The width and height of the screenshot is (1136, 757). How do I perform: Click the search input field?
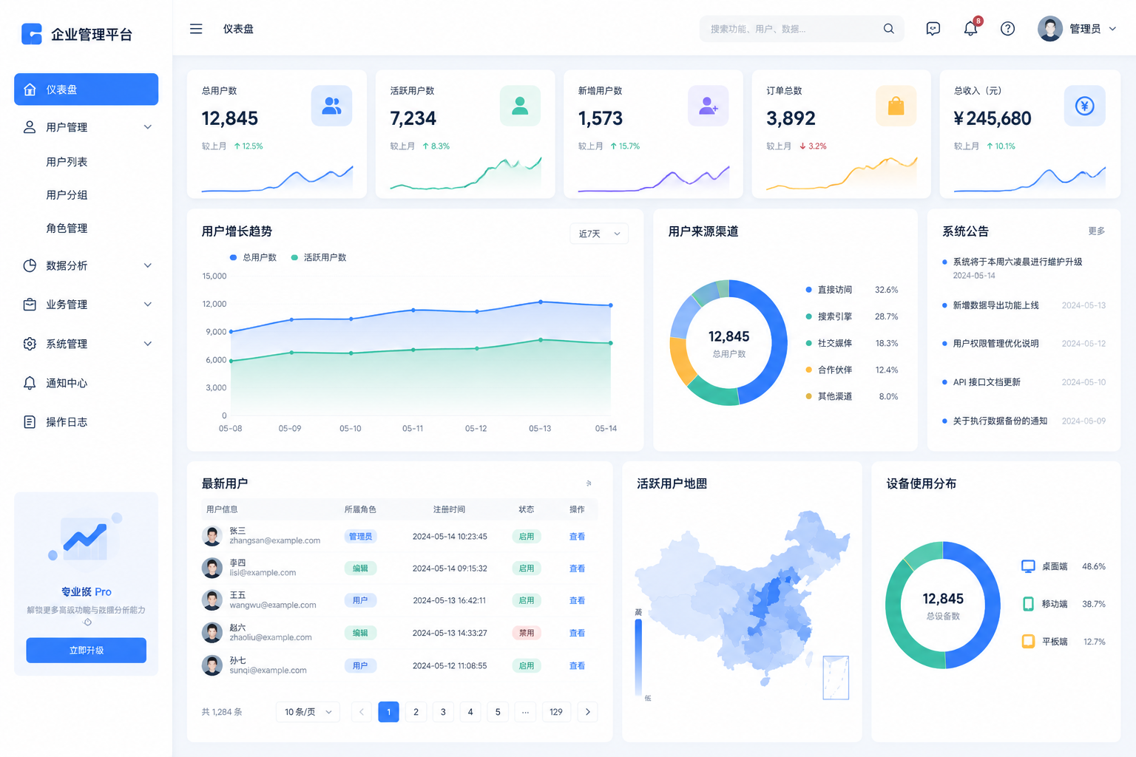coord(791,29)
